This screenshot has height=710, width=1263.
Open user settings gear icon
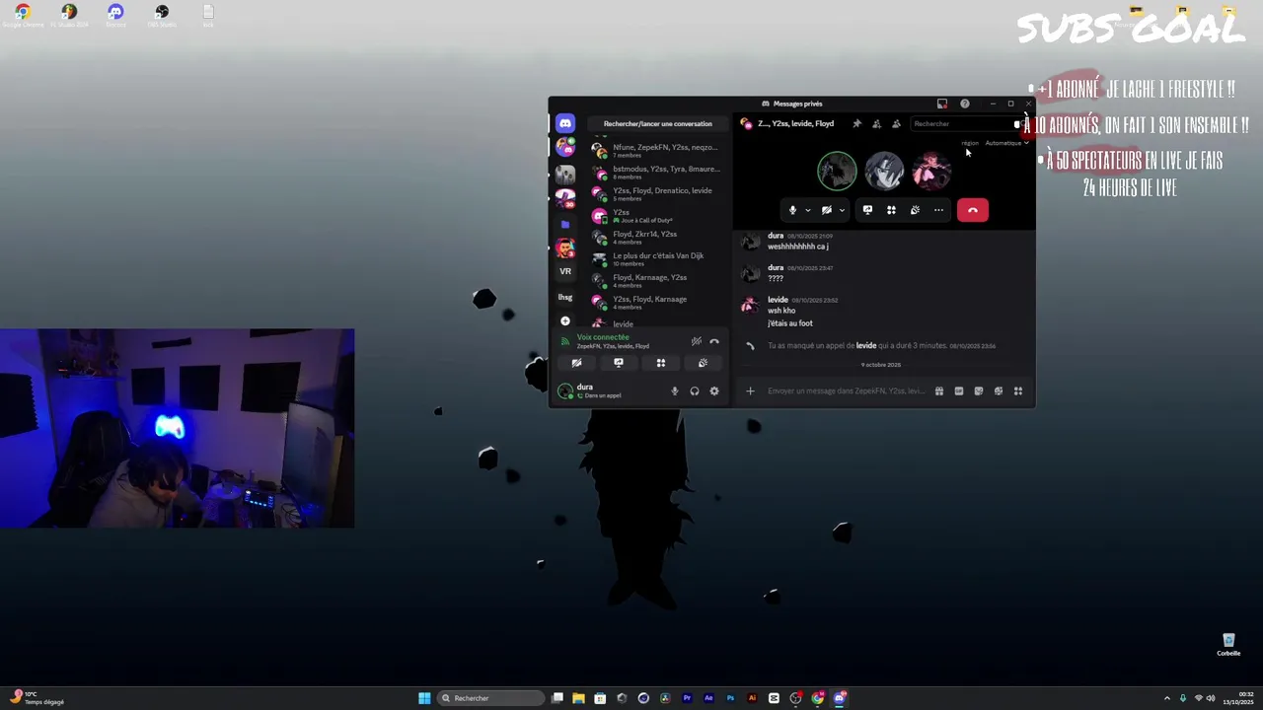(714, 391)
